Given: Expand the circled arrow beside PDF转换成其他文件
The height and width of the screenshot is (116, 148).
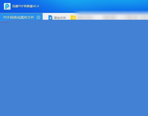Looking at the screenshot, I should point(38,18).
